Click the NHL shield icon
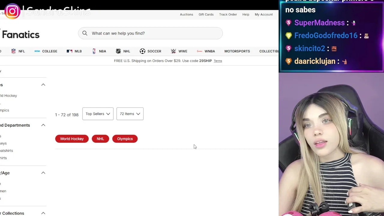 tap(118, 51)
